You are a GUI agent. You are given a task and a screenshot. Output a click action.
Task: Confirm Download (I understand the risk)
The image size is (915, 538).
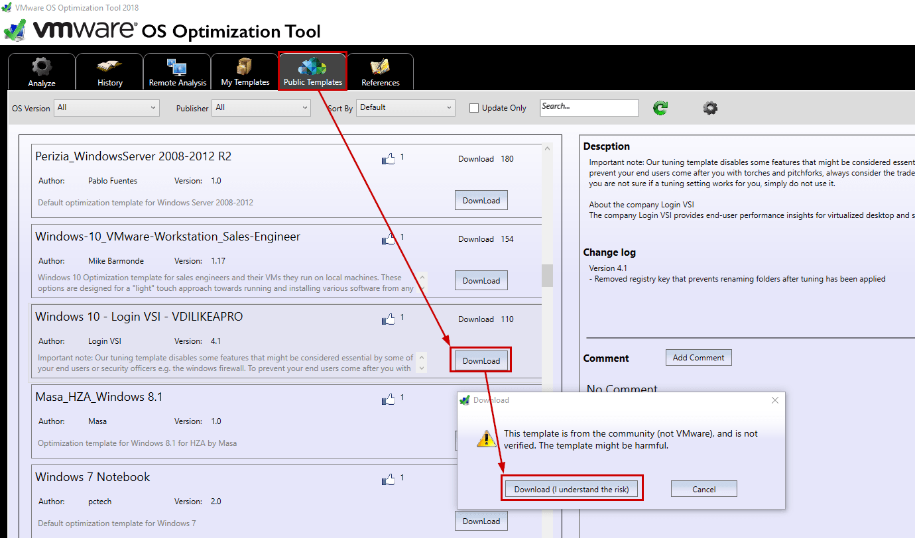click(571, 489)
